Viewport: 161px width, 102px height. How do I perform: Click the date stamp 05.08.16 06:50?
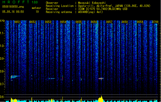tap(13, 12)
